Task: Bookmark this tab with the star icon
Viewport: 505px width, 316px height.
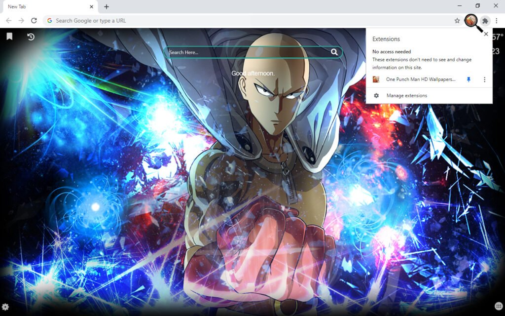Action: coord(457,21)
